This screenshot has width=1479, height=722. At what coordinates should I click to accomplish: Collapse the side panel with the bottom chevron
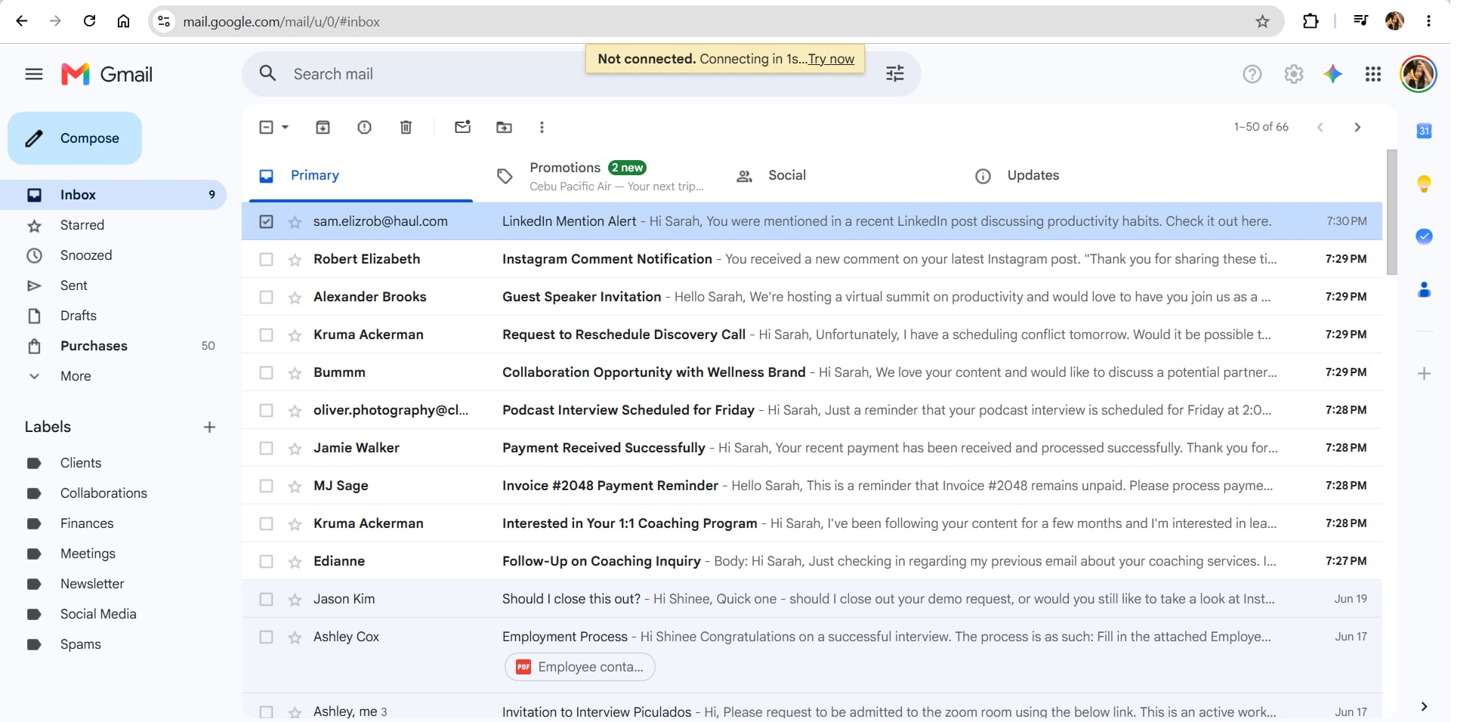(x=1424, y=706)
